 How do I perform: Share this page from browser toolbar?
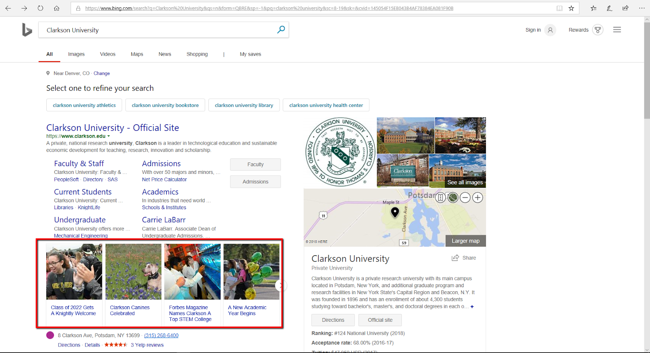(626, 8)
